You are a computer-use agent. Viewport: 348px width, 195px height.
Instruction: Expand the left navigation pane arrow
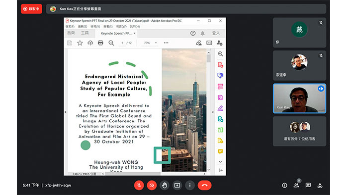pyautogui.click(x=66, y=112)
